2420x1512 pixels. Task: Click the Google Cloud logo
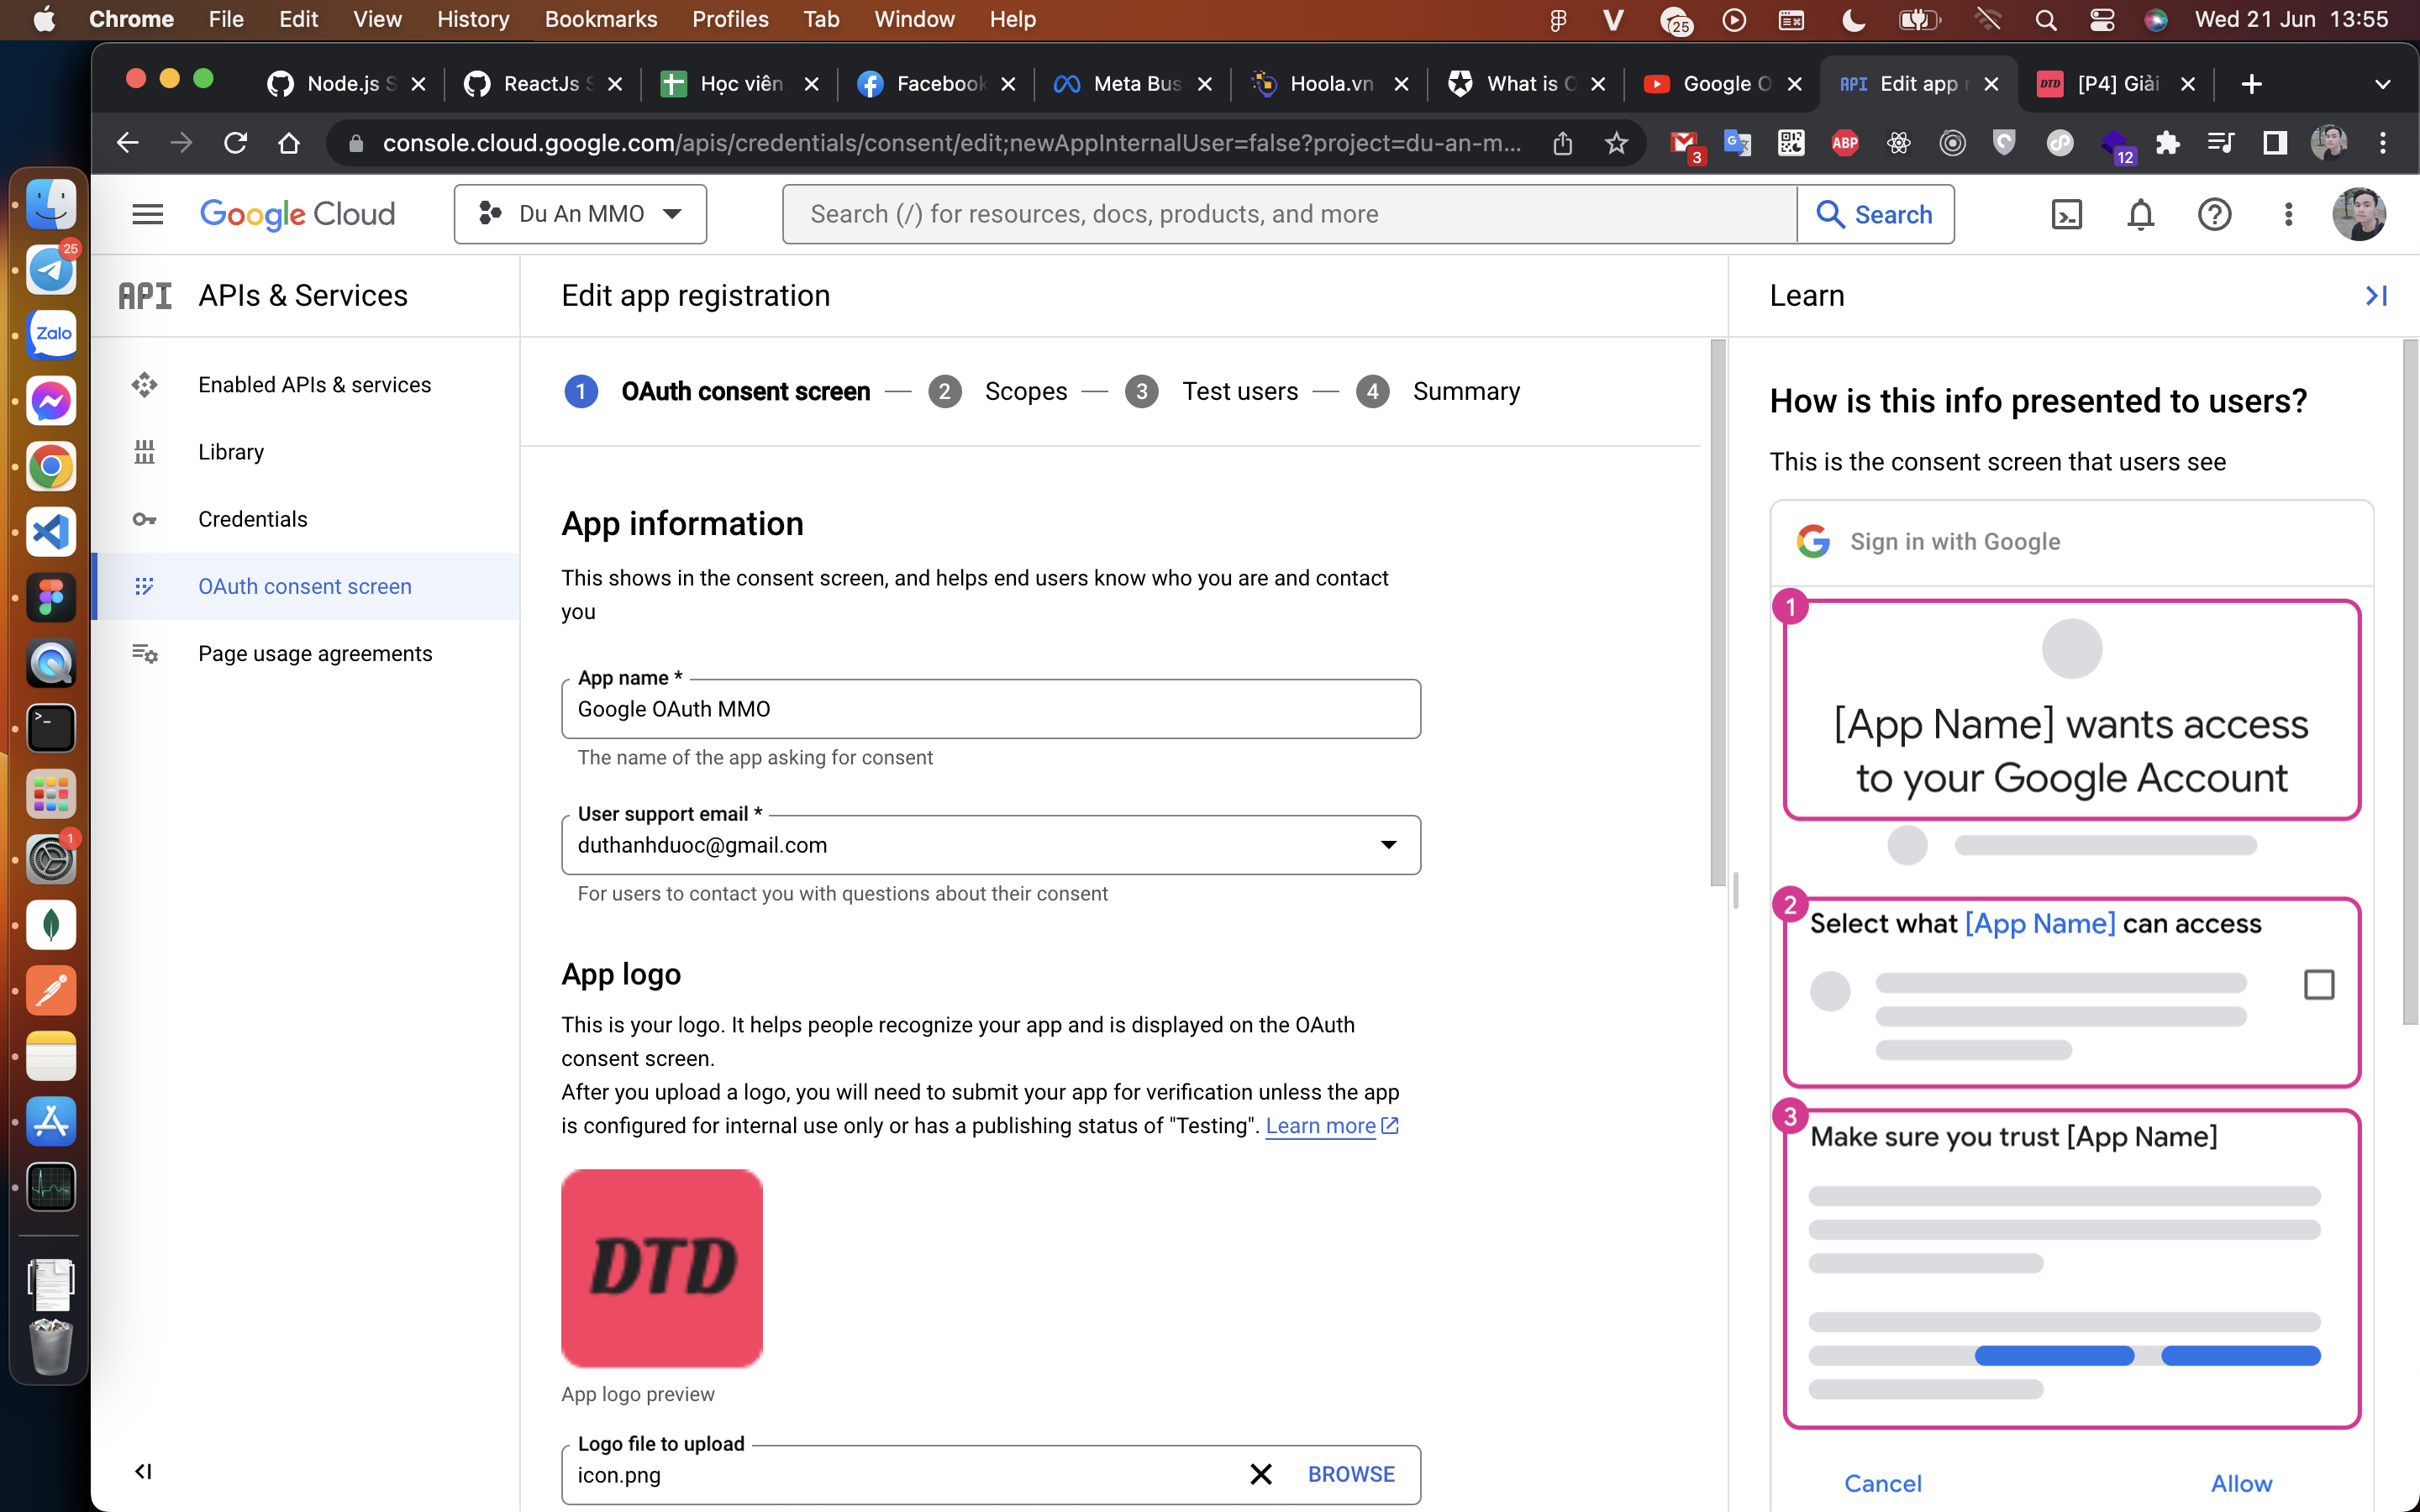click(297, 214)
